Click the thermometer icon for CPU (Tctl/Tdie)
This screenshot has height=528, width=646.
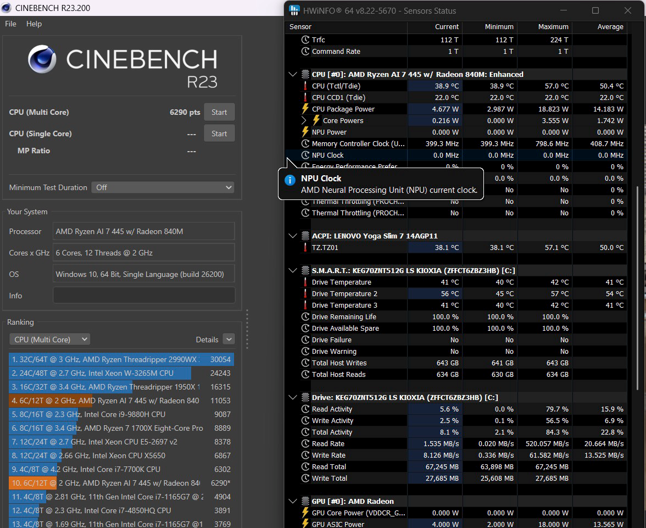tap(305, 86)
